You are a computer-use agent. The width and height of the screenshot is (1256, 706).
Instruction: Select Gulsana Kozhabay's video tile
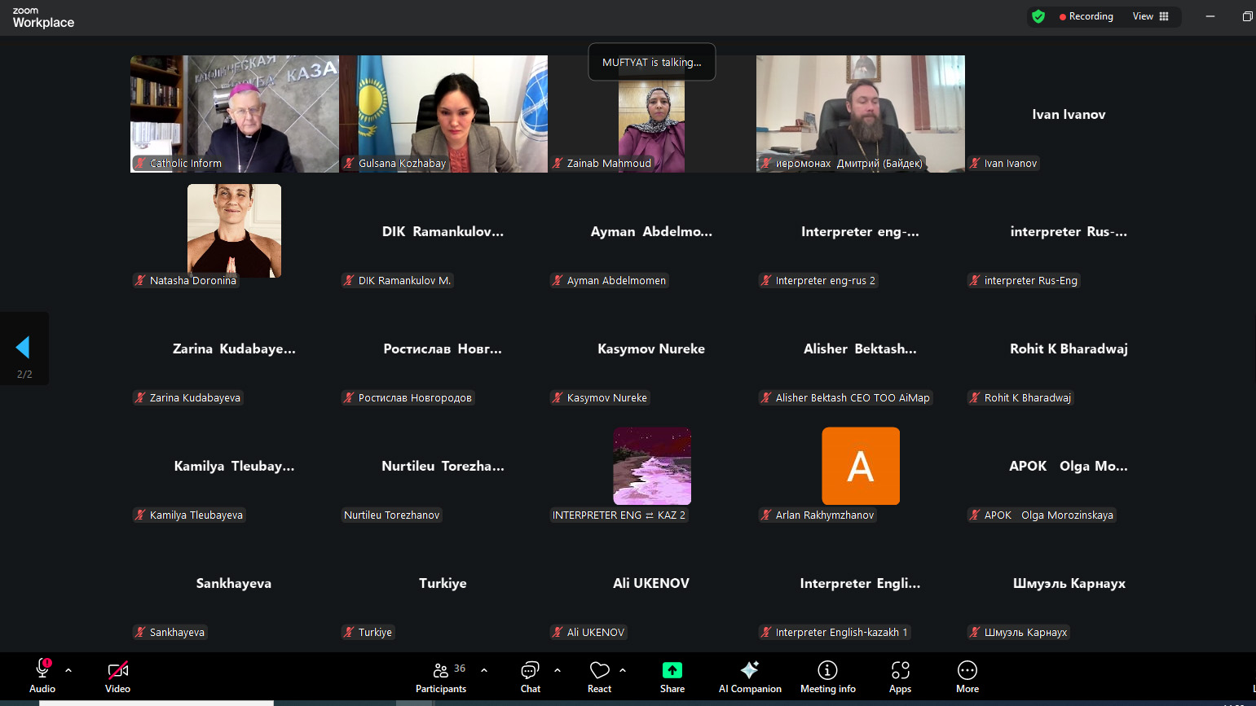point(443,113)
